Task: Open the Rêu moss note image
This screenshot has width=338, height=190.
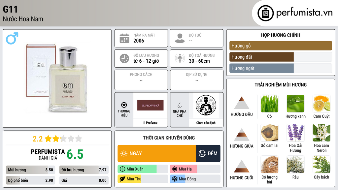Action: [x=295, y=165]
